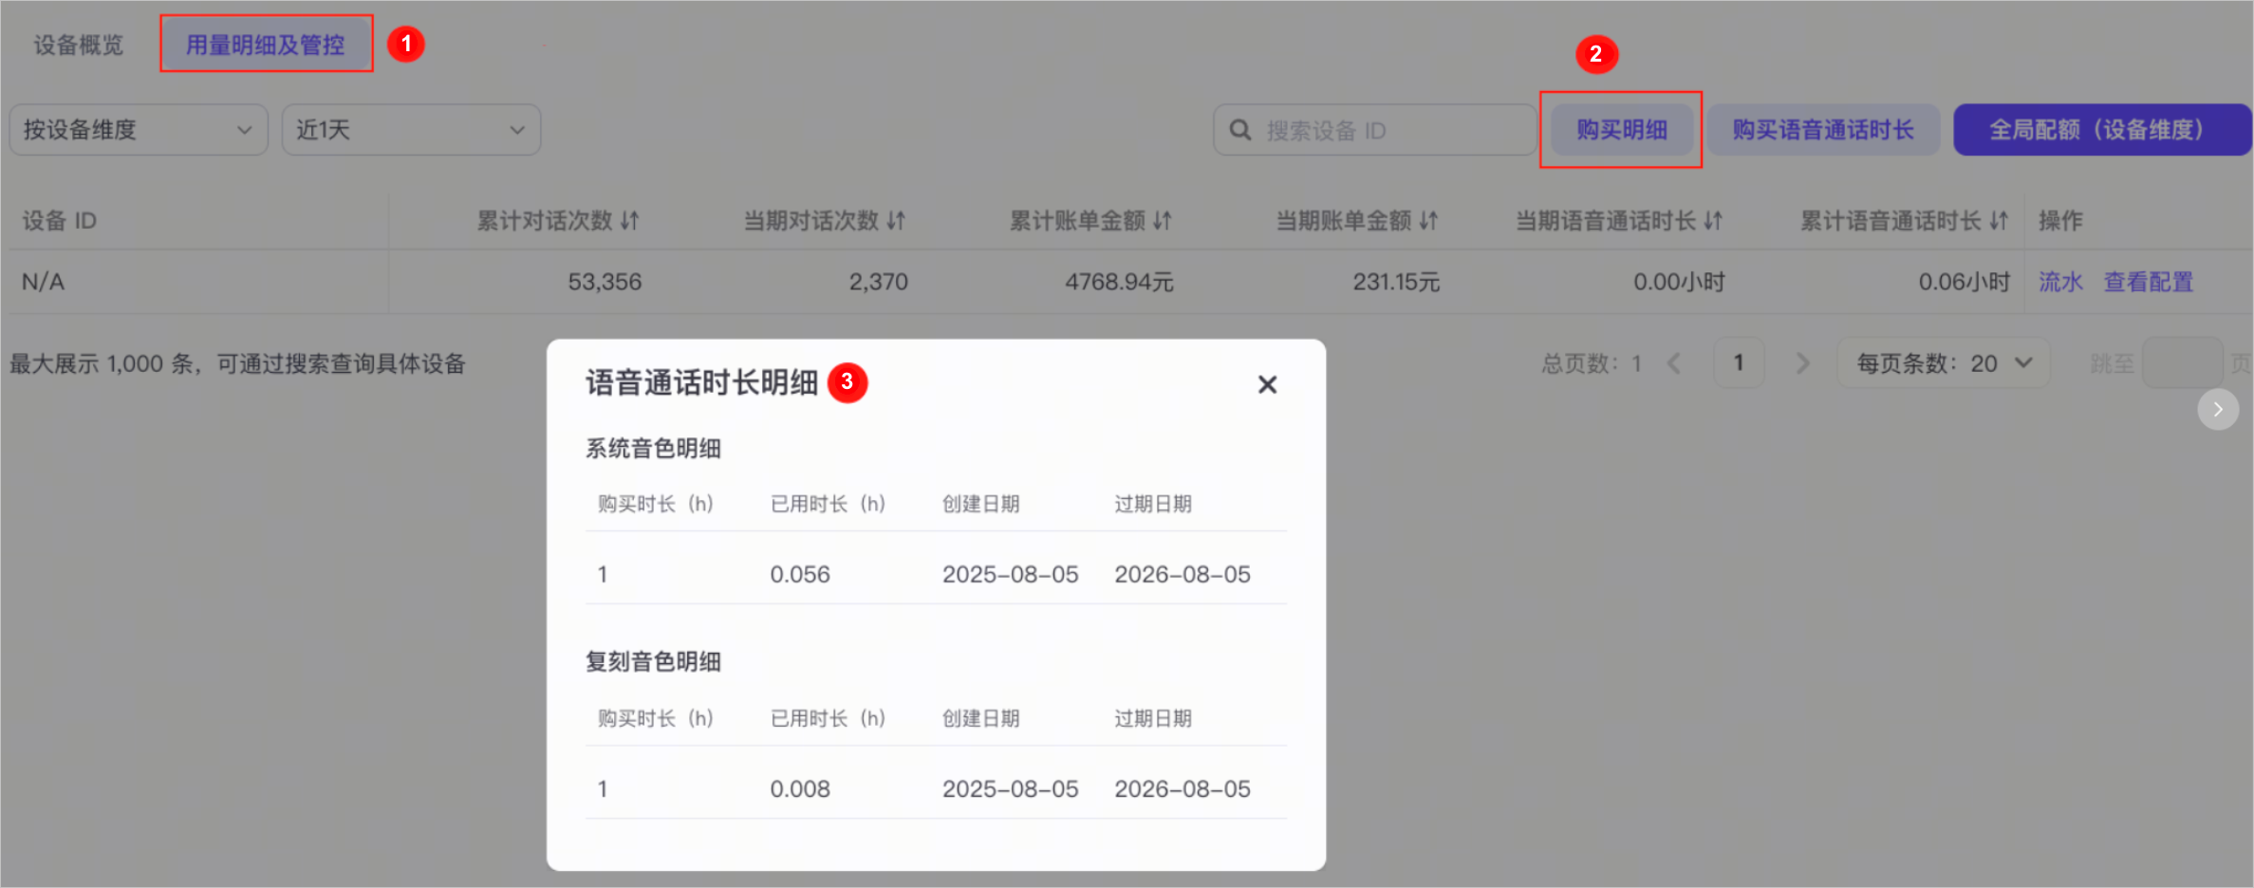Sort by 当期账单金额 column
Viewport: 2254px width, 888px height.
(1429, 221)
